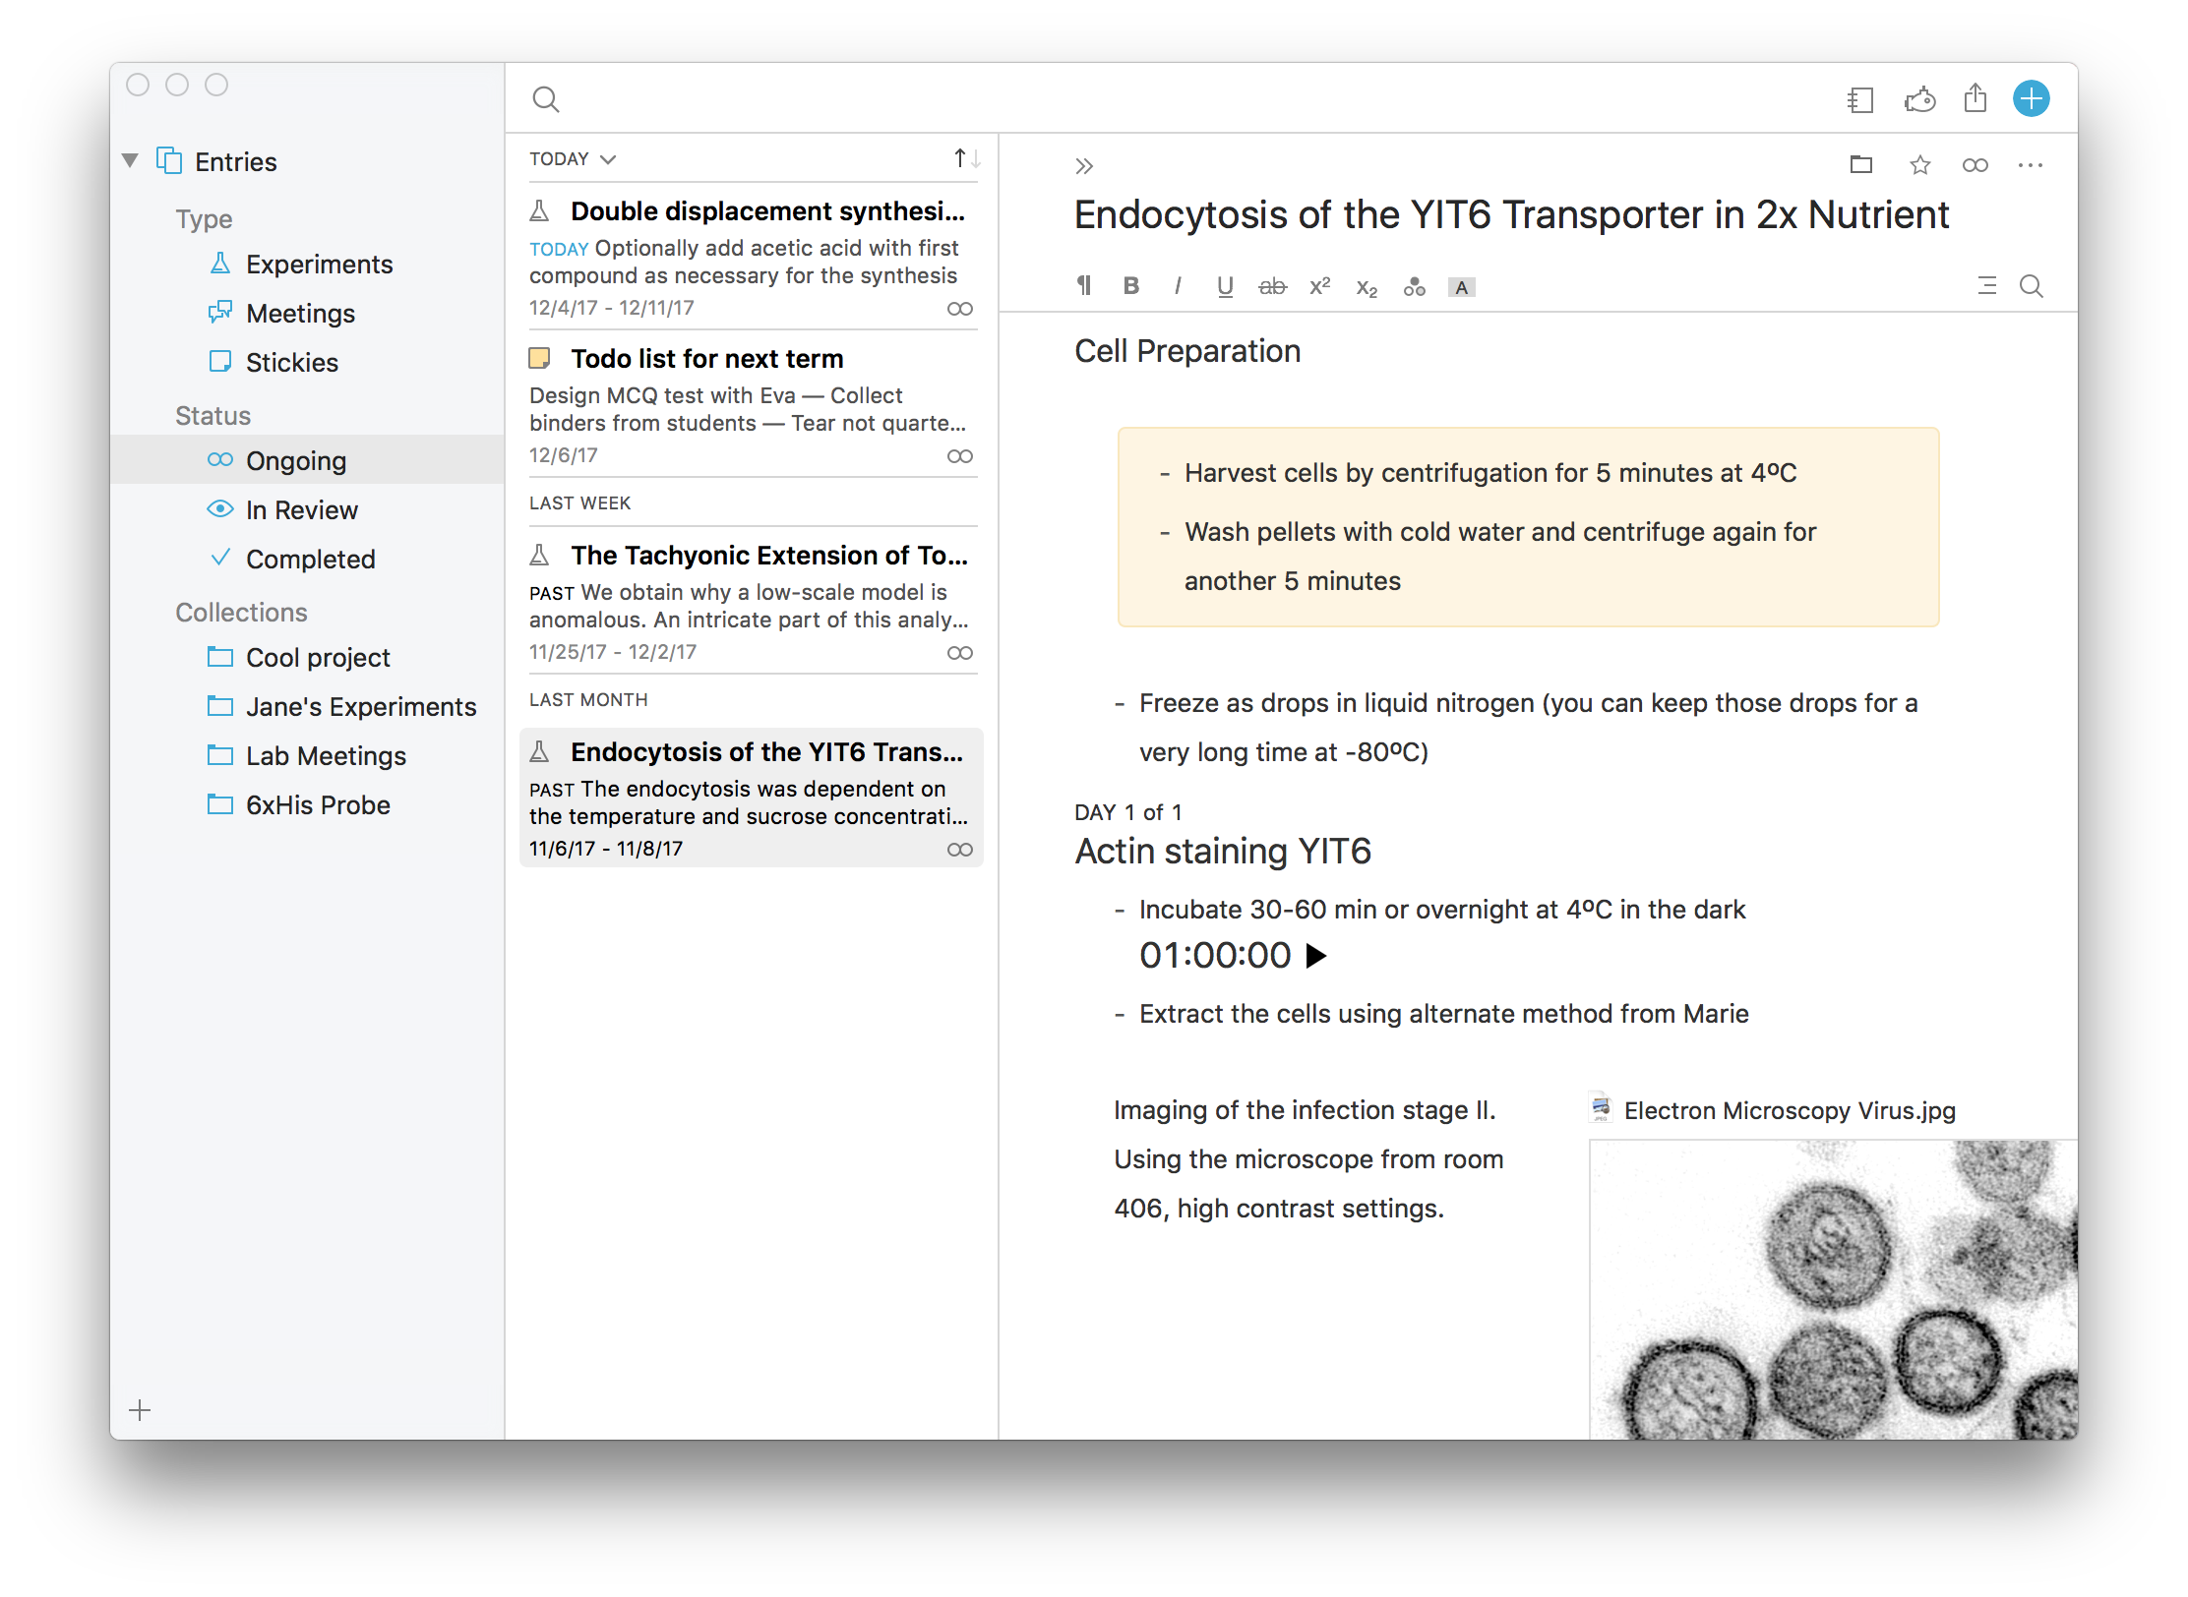2188x1597 pixels.
Task: Toggle visibility of Completed entries
Action: tap(313, 557)
